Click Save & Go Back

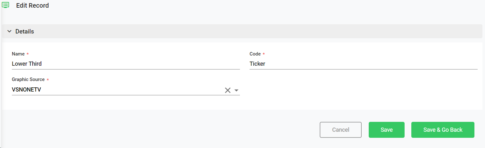point(443,130)
